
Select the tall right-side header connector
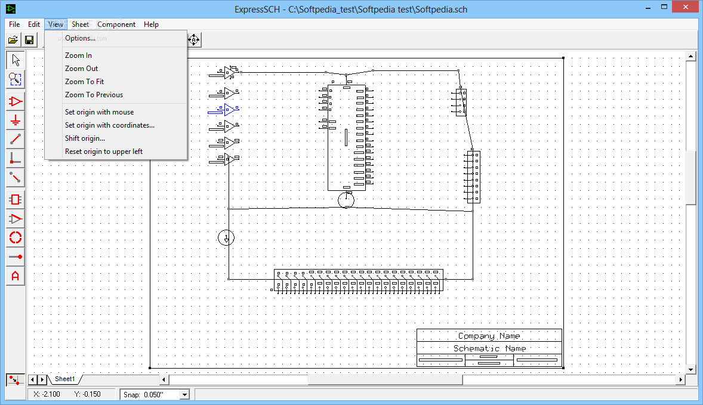point(473,177)
